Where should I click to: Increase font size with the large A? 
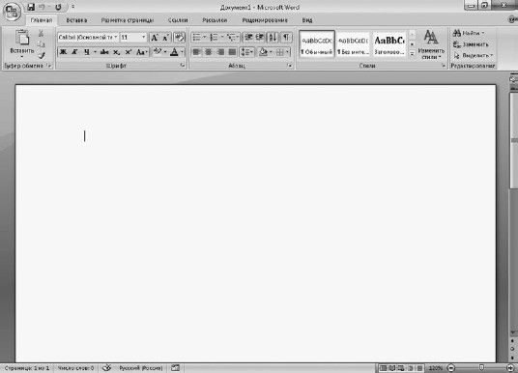pos(154,38)
